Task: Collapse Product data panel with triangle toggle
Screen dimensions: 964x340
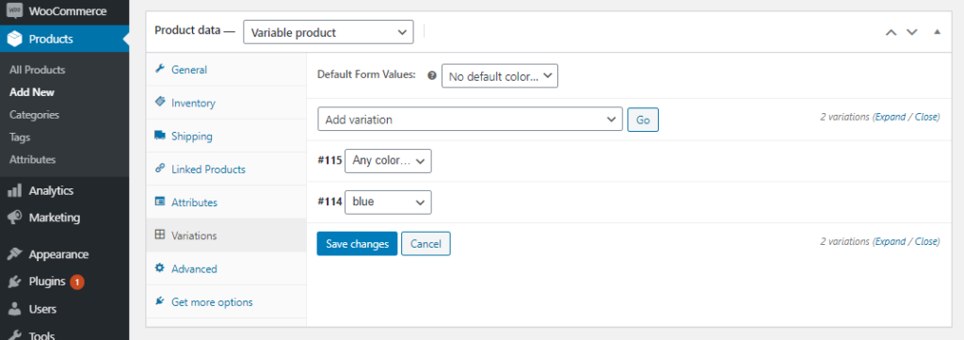Action: (937, 32)
